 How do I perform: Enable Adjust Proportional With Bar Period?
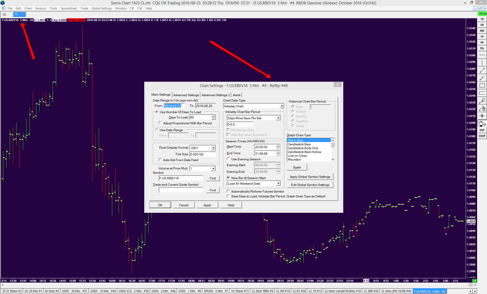tap(160, 123)
